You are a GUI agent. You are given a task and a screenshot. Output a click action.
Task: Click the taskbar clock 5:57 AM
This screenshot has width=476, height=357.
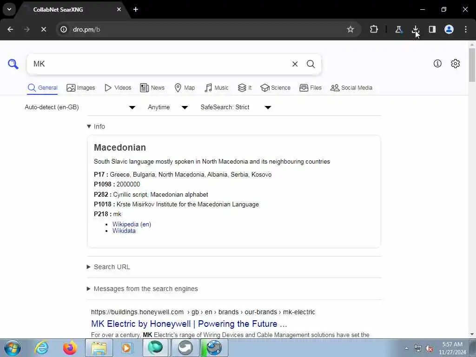452,348
